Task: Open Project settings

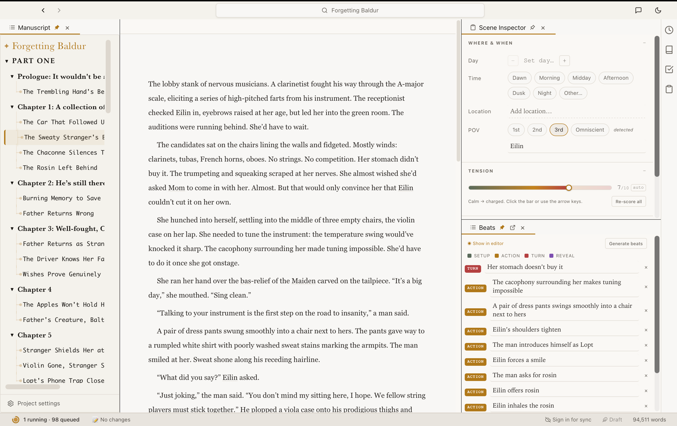Action: (x=34, y=403)
